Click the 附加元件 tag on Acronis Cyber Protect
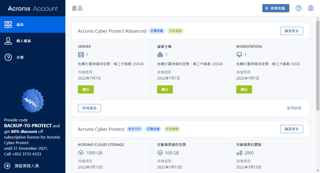The width and height of the screenshot is (320, 173). [134, 129]
